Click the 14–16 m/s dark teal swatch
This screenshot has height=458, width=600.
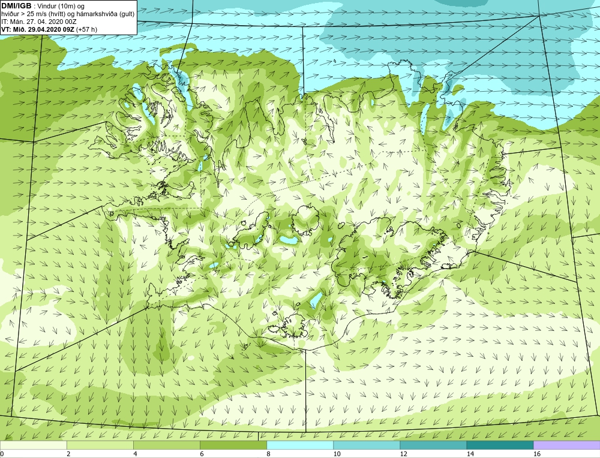pos(500,445)
